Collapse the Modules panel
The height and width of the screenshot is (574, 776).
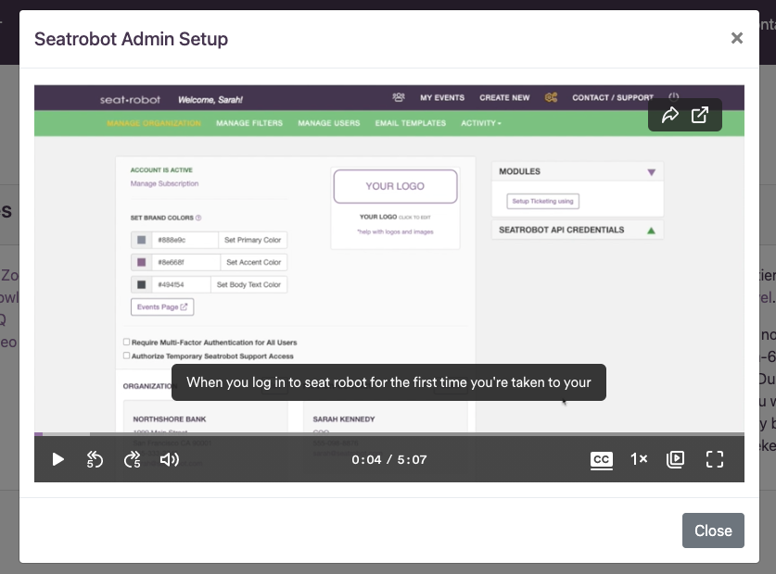[x=652, y=171]
